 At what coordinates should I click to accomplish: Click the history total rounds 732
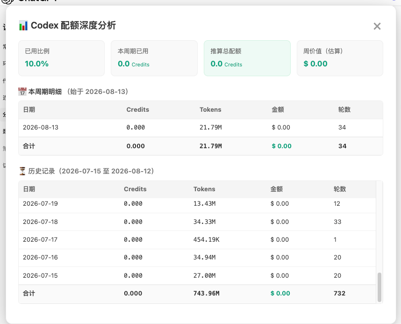coord(339,294)
